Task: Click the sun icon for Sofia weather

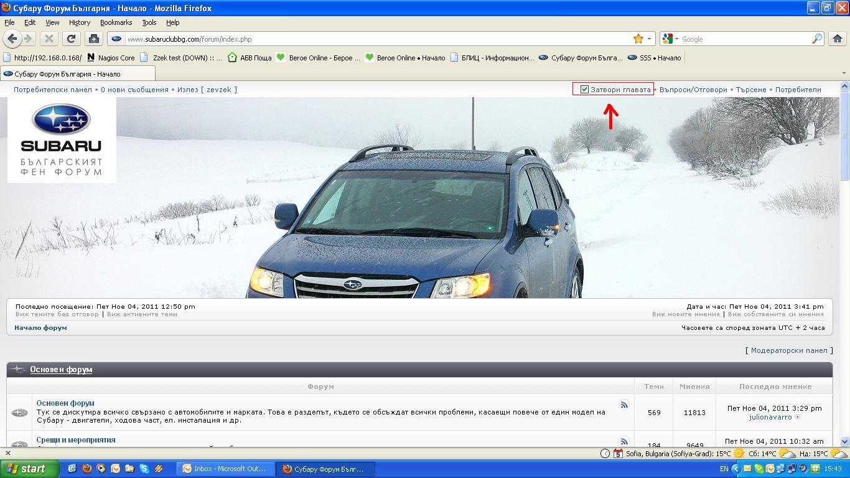Action: tap(739, 453)
